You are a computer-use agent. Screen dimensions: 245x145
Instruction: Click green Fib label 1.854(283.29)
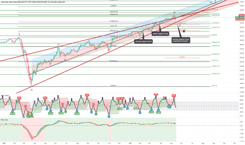tap(215, 42)
